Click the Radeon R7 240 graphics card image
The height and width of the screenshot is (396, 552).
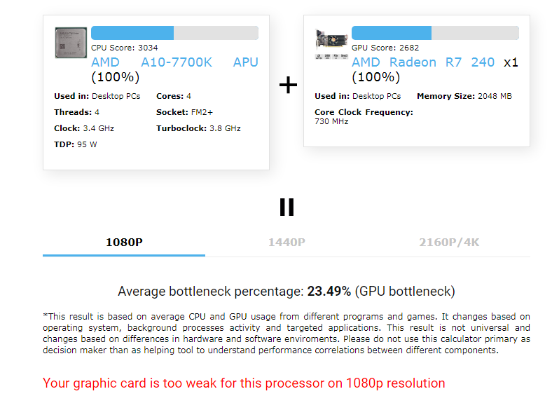331,44
